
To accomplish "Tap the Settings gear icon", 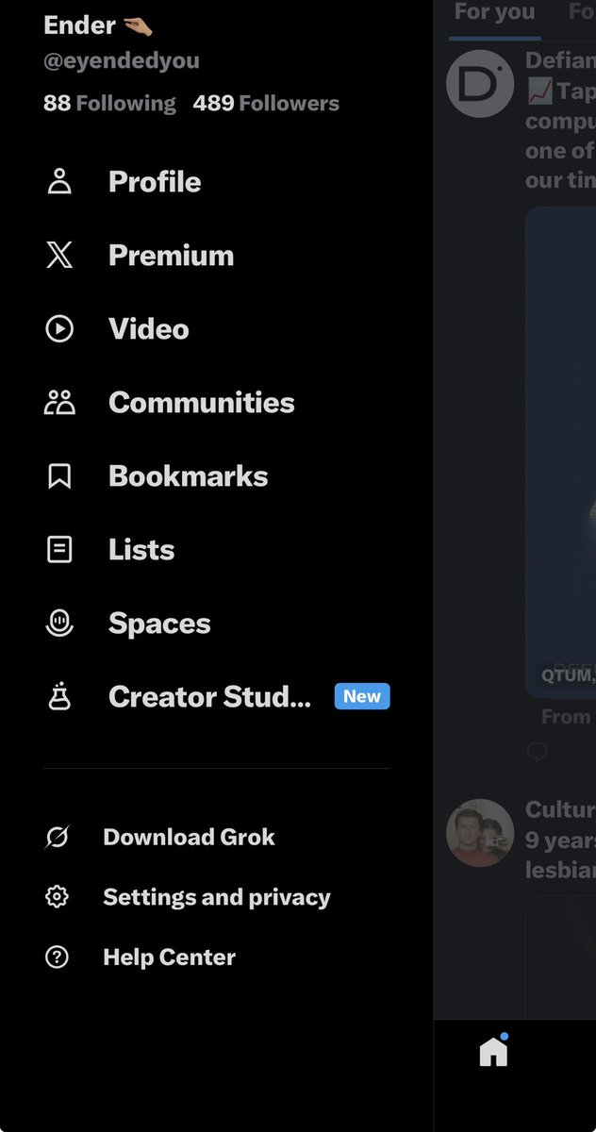I will tap(57, 896).
